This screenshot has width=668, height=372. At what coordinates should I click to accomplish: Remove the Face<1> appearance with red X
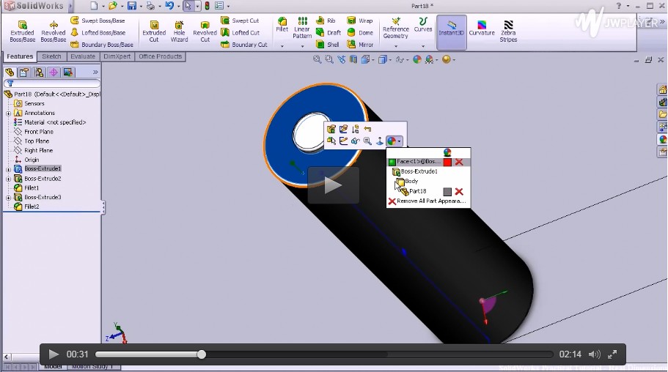(459, 162)
